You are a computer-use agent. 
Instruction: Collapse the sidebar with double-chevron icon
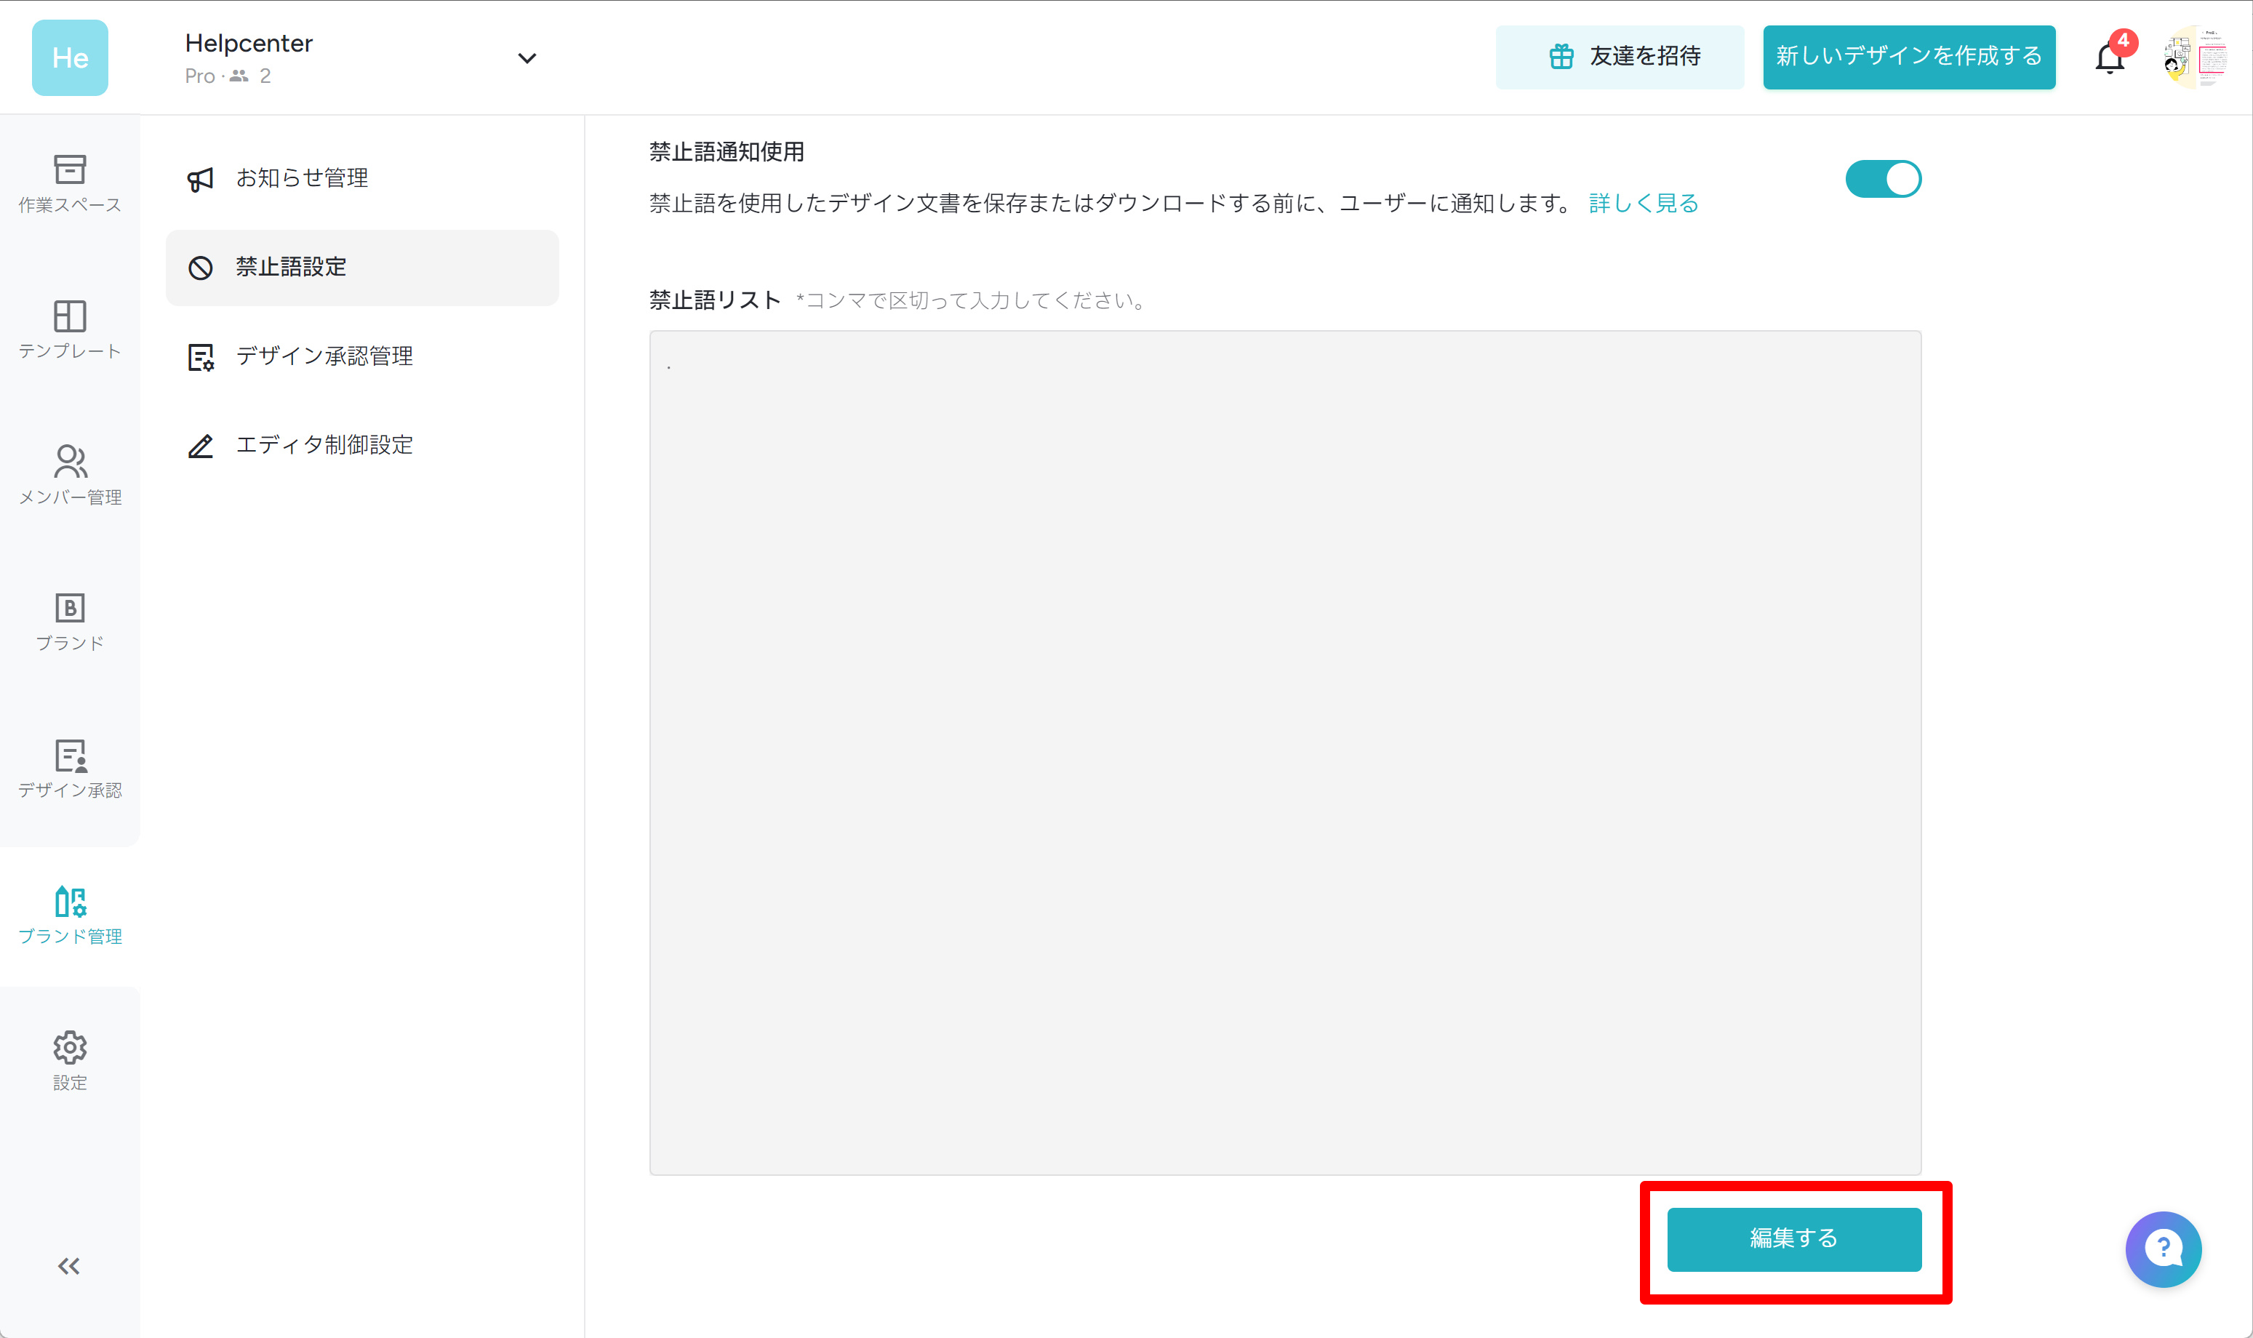click(69, 1266)
